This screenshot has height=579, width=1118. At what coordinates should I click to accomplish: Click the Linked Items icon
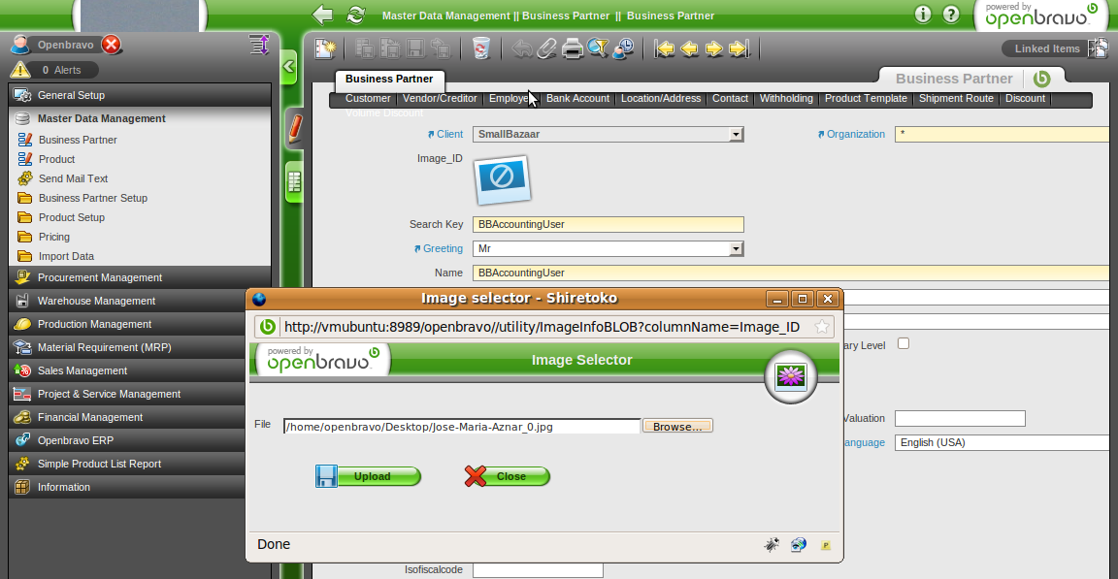pos(1098,48)
